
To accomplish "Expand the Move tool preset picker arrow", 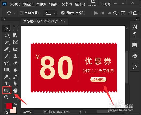I will (x=14, y=13).
